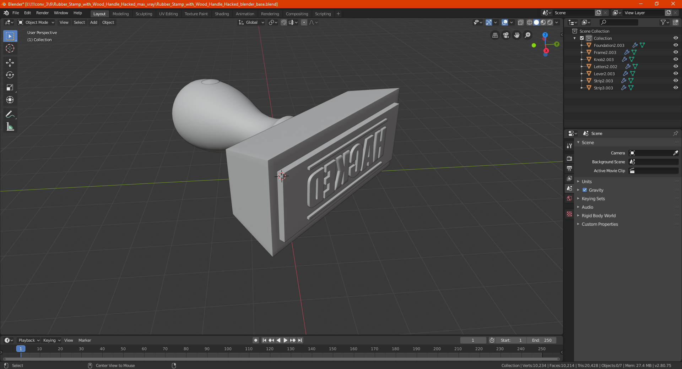Click the zoom view magnifier icon

528,35
